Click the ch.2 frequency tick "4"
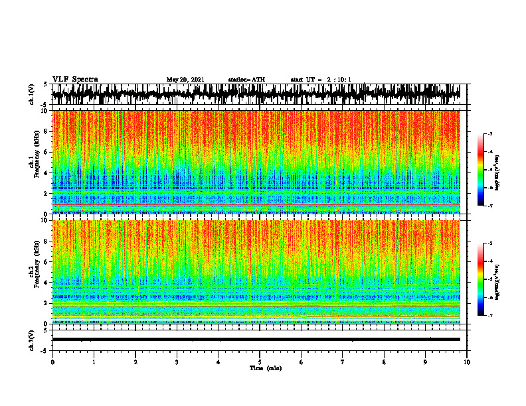The width and height of the screenshot is (526, 406). [x=46, y=283]
